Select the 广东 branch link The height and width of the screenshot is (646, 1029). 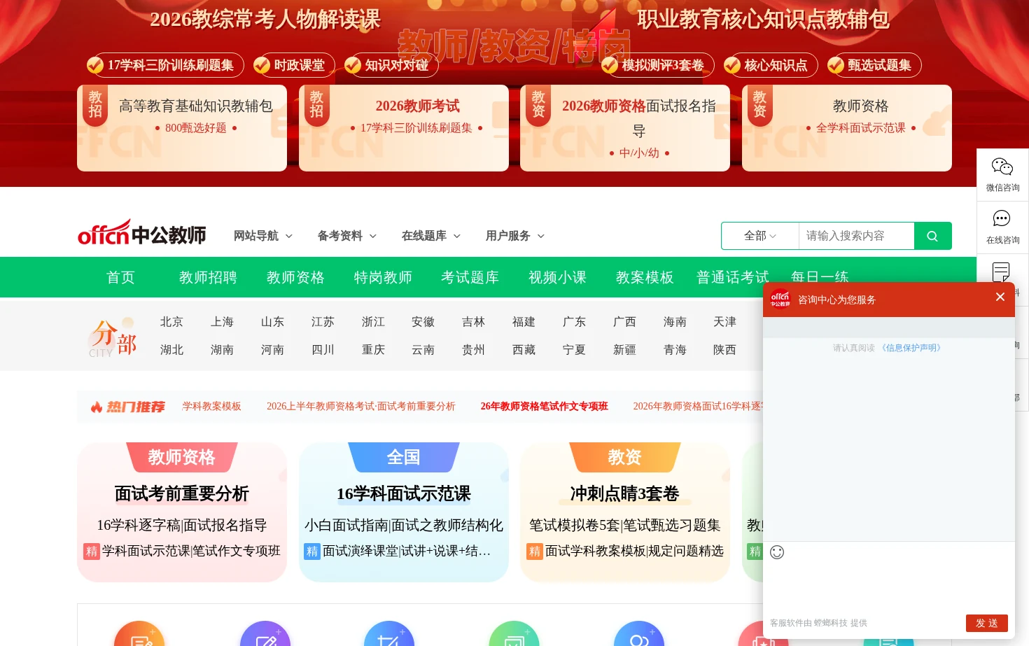coord(574,321)
